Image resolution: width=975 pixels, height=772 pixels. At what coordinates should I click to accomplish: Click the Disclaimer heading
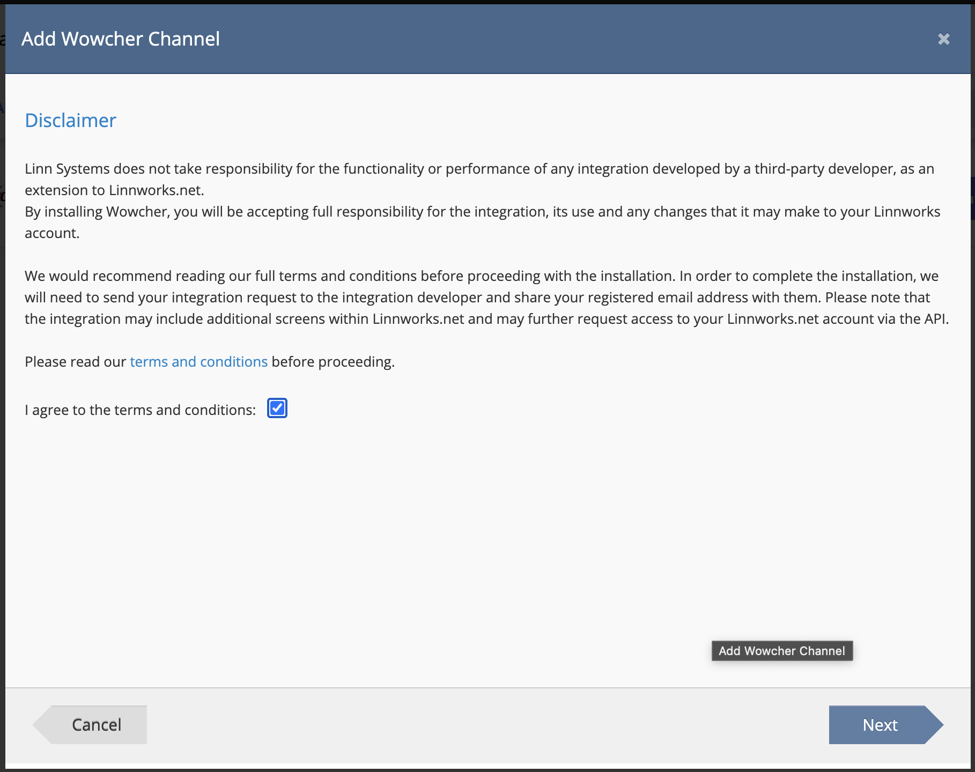[x=70, y=121]
